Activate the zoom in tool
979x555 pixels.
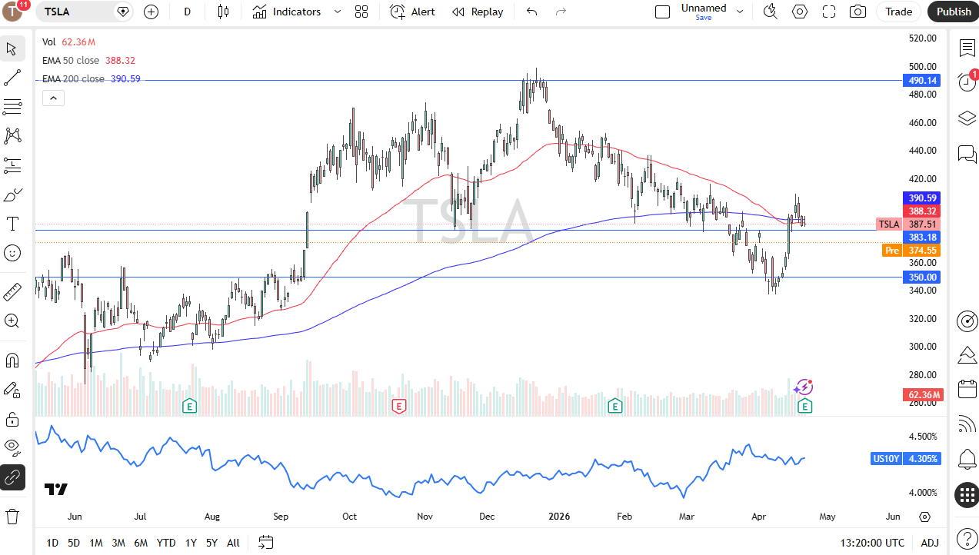(x=12, y=321)
